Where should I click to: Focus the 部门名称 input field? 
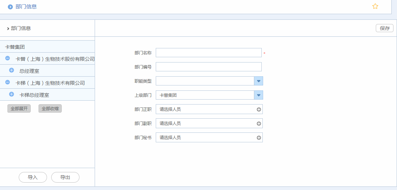click(x=208, y=53)
